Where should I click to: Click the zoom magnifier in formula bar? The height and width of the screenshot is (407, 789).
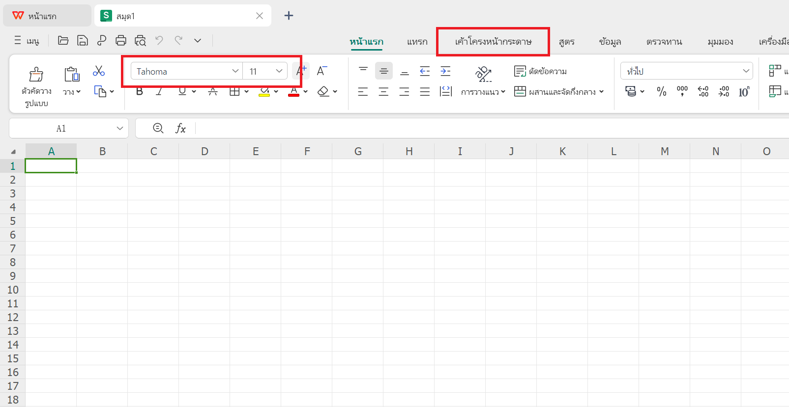pos(158,128)
